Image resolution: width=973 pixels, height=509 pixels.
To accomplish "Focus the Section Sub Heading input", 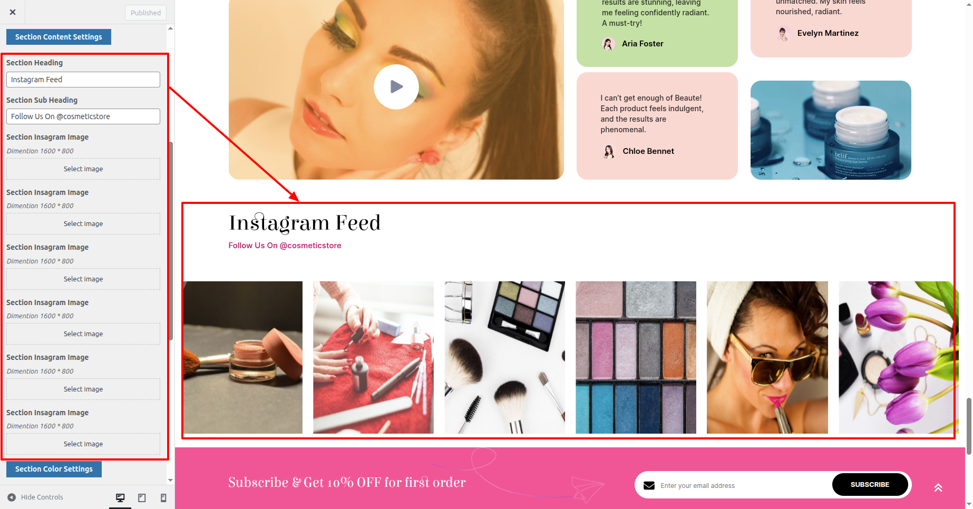I will pos(83,116).
